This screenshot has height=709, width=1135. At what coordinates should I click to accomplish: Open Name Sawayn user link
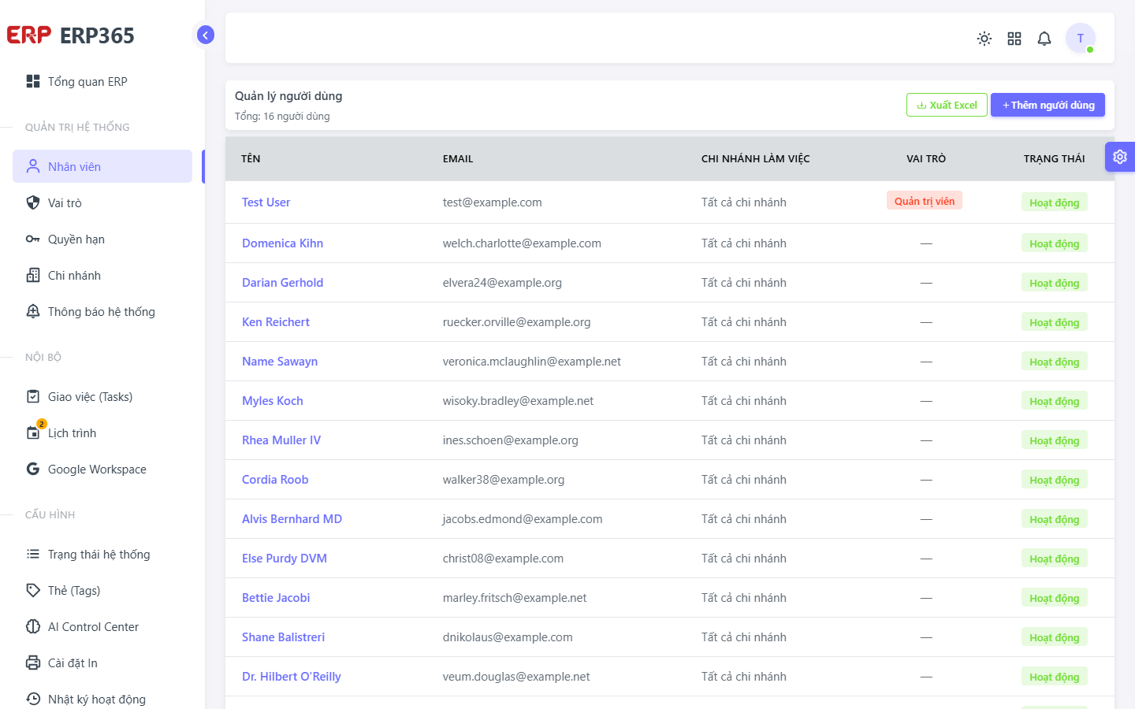point(280,362)
